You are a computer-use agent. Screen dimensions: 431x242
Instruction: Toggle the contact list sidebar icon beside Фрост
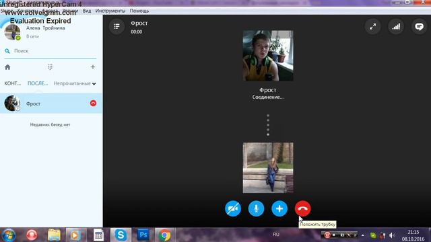pos(117,26)
